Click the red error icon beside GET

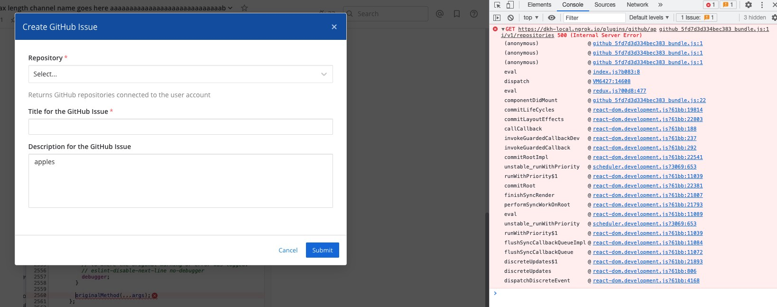pyautogui.click(x=495, y=29)
